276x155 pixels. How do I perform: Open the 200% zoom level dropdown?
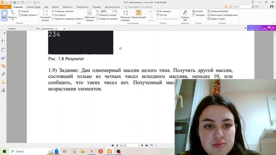[112, 11]
